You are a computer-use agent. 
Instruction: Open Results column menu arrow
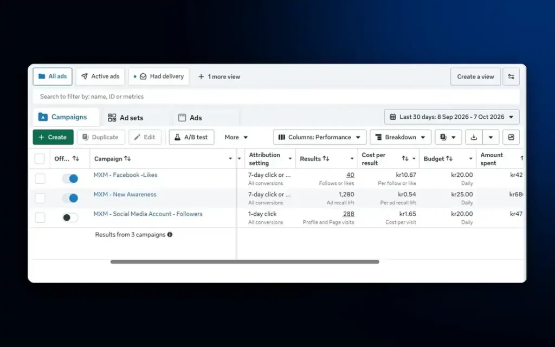[352, 159]
